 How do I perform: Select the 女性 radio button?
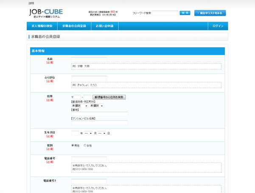[x=85, y=145]
